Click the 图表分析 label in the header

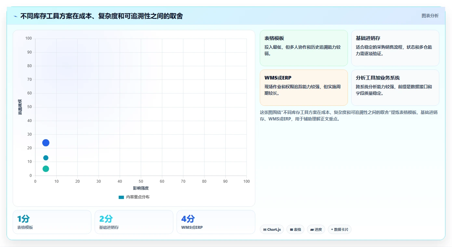click(430, 16)
